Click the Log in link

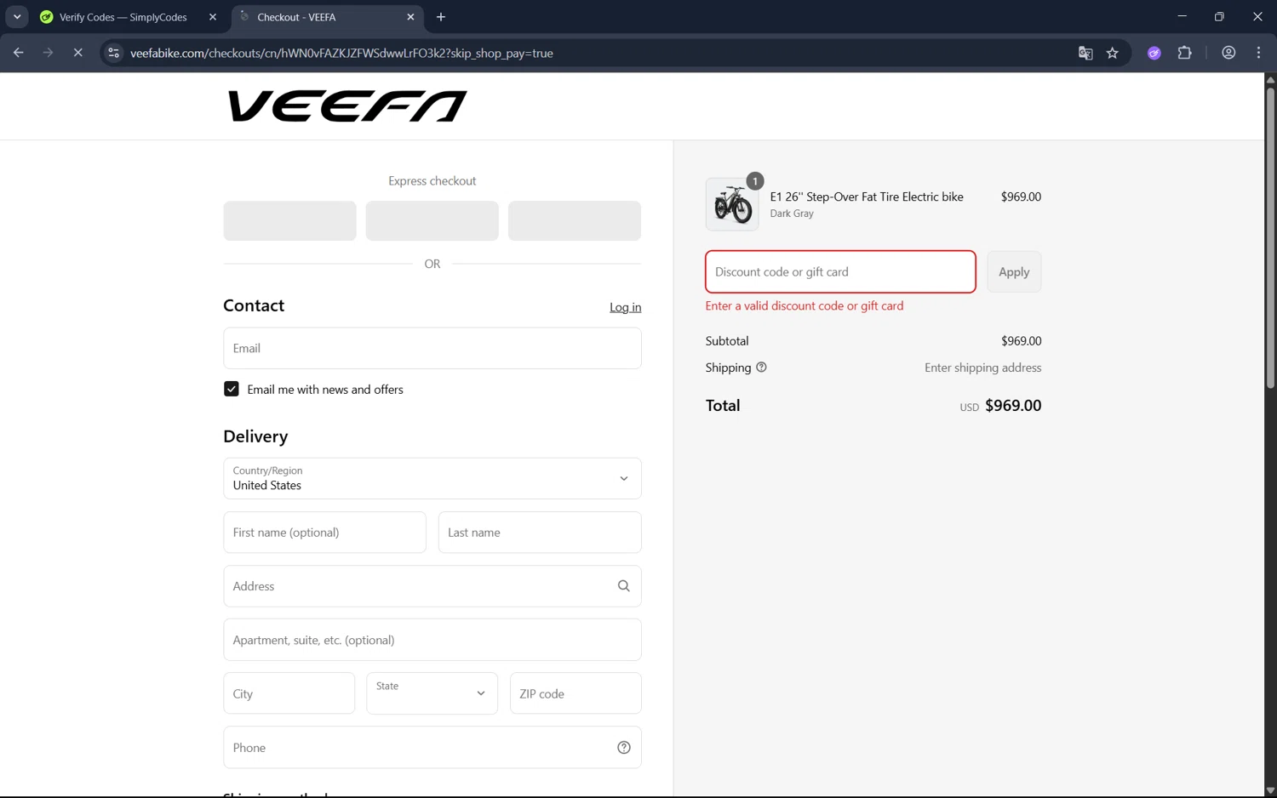coord(625,307)
